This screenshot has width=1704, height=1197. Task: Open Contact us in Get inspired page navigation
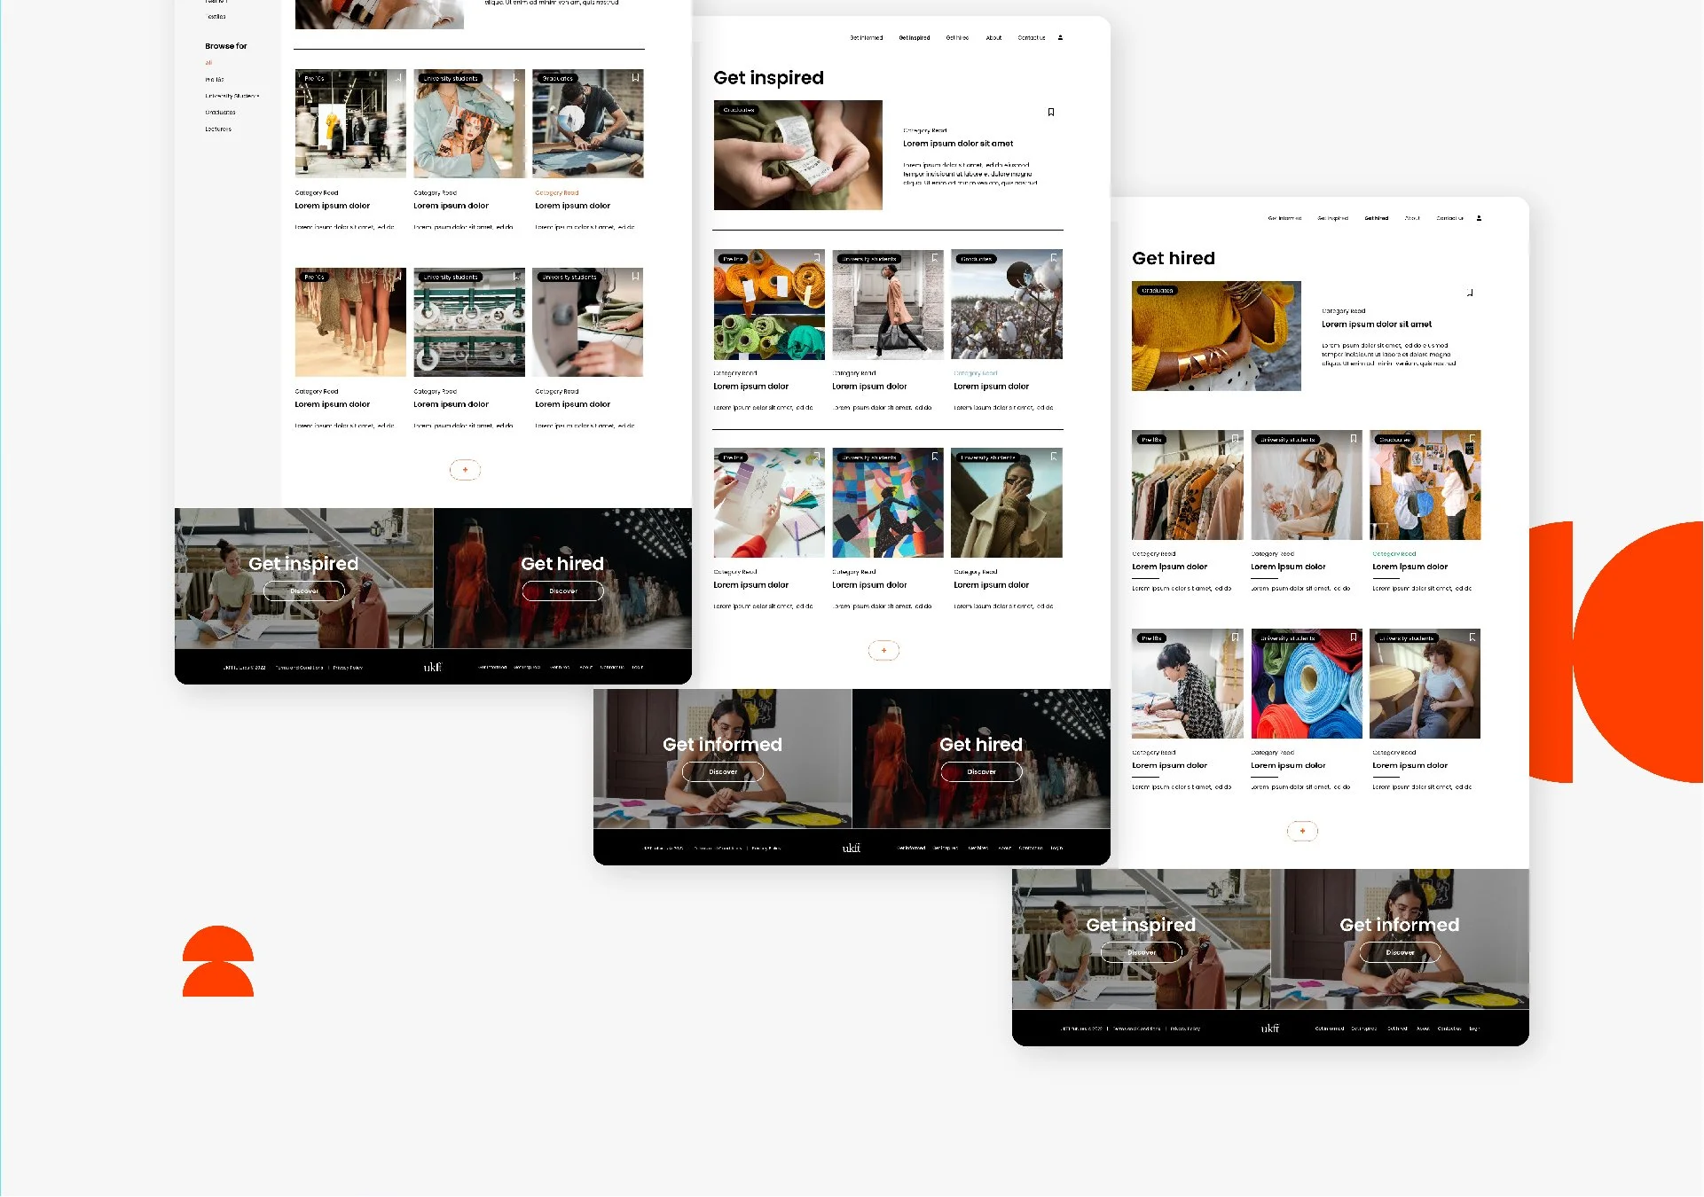tap(1032, 38)
